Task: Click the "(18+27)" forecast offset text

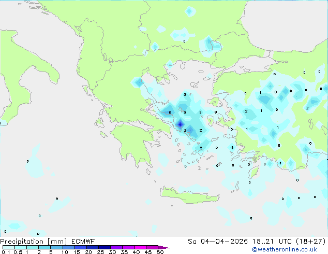Action: point(311,242)
